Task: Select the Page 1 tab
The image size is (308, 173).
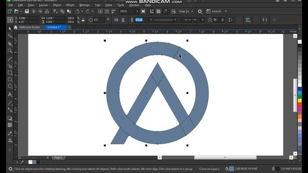Action: coord(58,158)
